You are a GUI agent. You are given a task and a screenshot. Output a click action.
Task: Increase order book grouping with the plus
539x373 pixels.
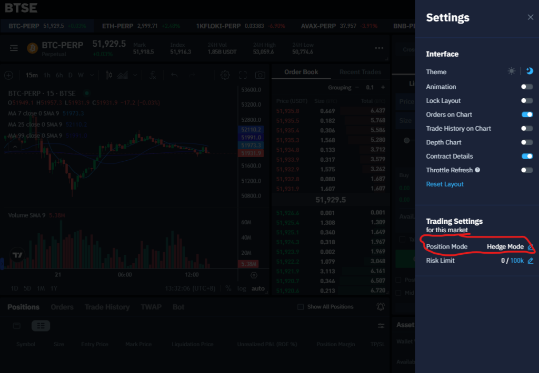point(383,87)
